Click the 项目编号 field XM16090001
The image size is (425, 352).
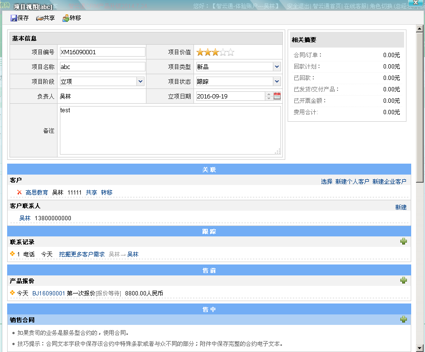[103, 52]
